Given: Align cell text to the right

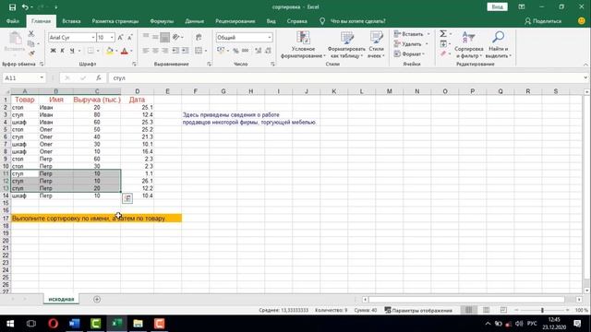Looking at the screenshot, I should 164,51.
